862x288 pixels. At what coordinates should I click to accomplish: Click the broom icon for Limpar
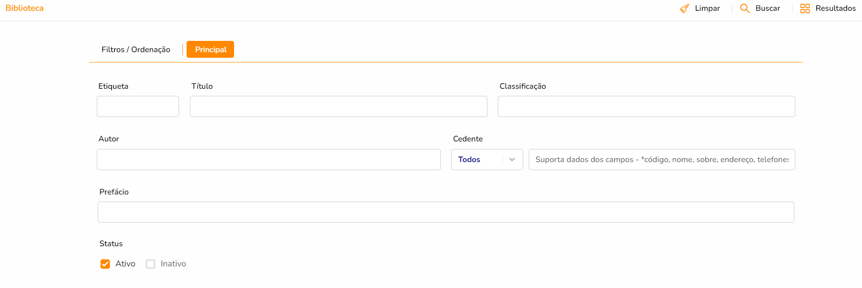[x=684, y=8]
